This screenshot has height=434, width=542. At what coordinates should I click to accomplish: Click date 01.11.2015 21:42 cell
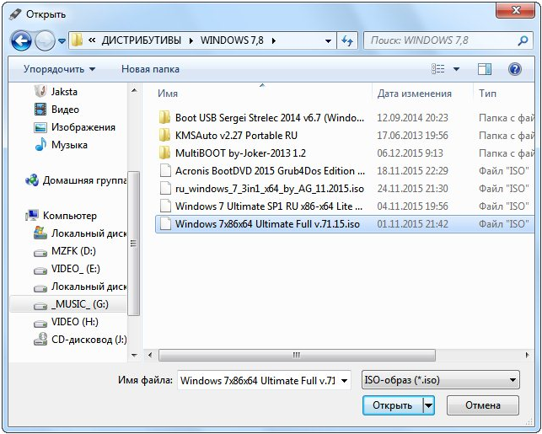pos(412,224)
